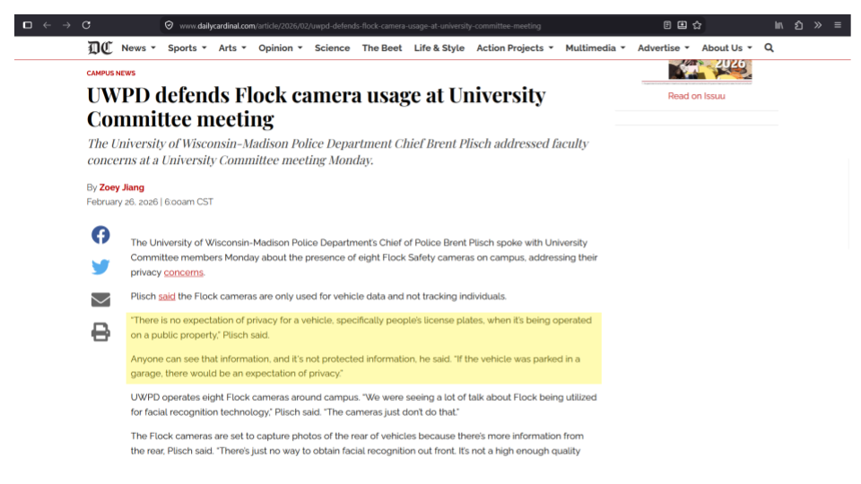Expand the Action Projects dropdown
861x484 pixels.
click(515, 48)
